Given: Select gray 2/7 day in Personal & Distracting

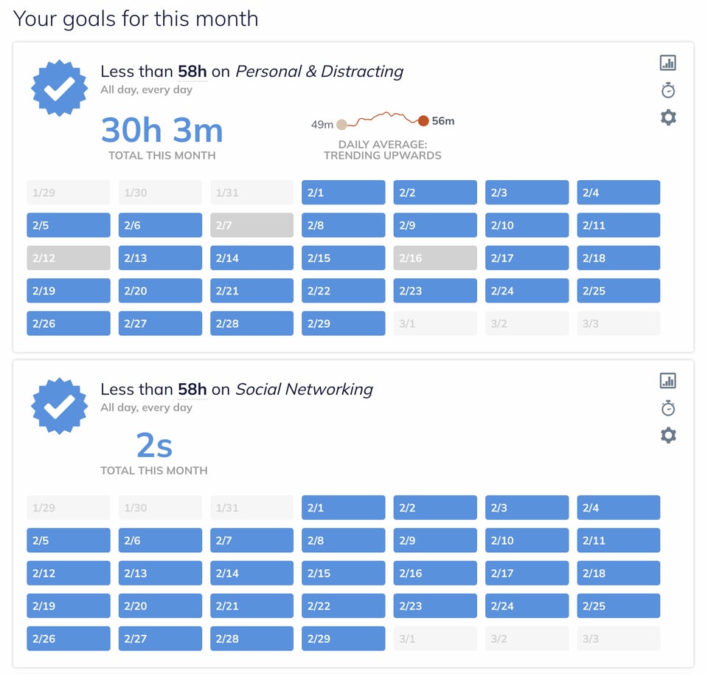Looking at the screenshot, I should 251,225.
